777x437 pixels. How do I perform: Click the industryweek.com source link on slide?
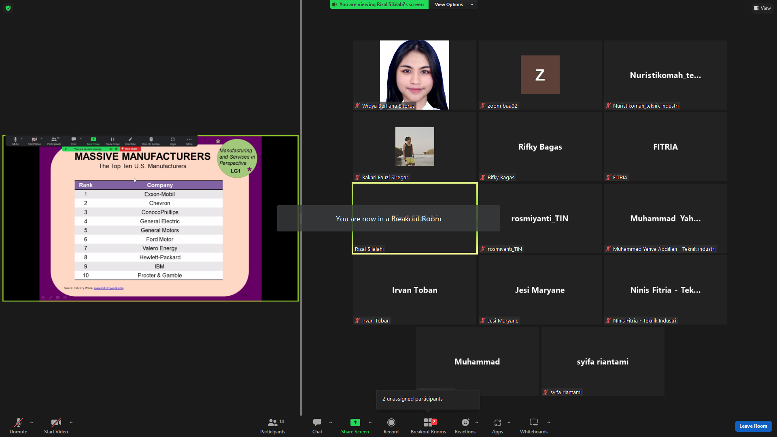pos(108,288)
